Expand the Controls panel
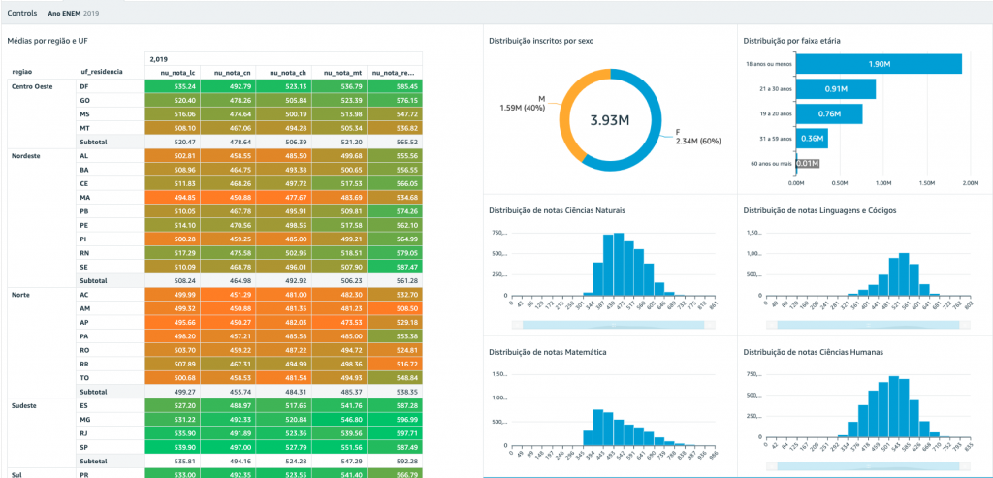 (21, 13)
